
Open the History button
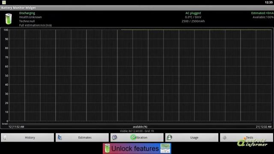point(27,138)
